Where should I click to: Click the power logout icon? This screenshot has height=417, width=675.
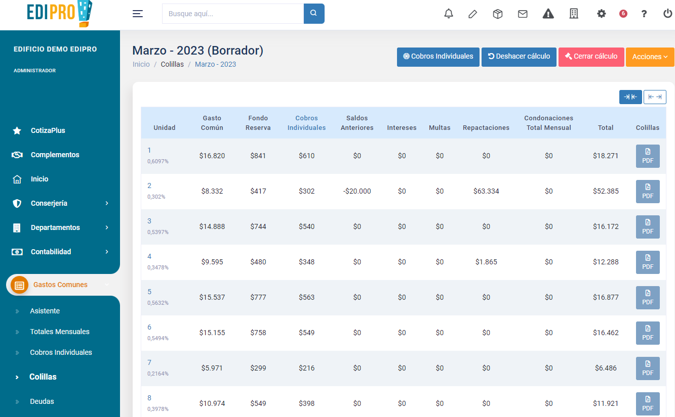coord(668,14)
